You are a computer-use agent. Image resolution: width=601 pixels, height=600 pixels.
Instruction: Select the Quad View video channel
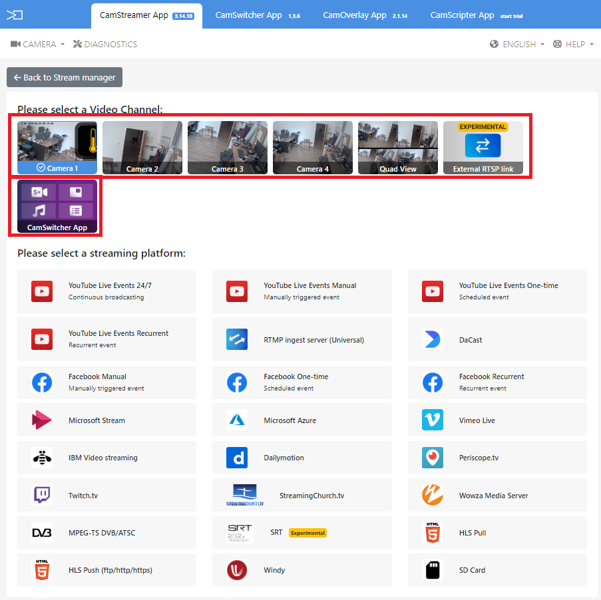(x=398, y=148)
